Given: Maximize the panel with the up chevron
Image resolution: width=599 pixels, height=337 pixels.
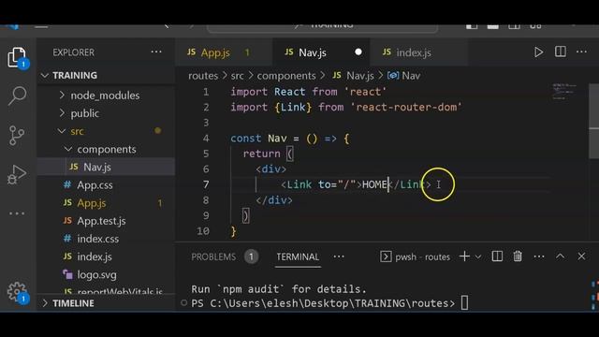Looking at the screenshot, I should pyautogui.click(x=560, y=256).
